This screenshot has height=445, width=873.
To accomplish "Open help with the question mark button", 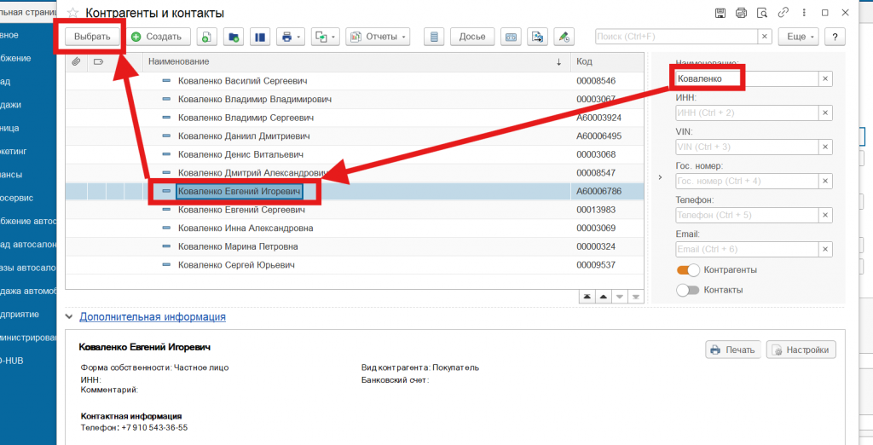I will point(834,37).
